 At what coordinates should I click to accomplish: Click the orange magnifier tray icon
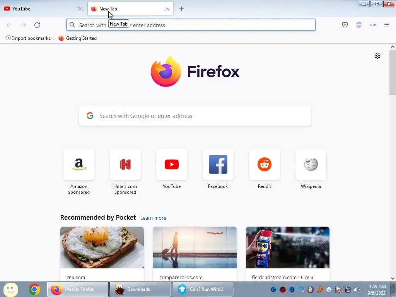tap(320, 290)
